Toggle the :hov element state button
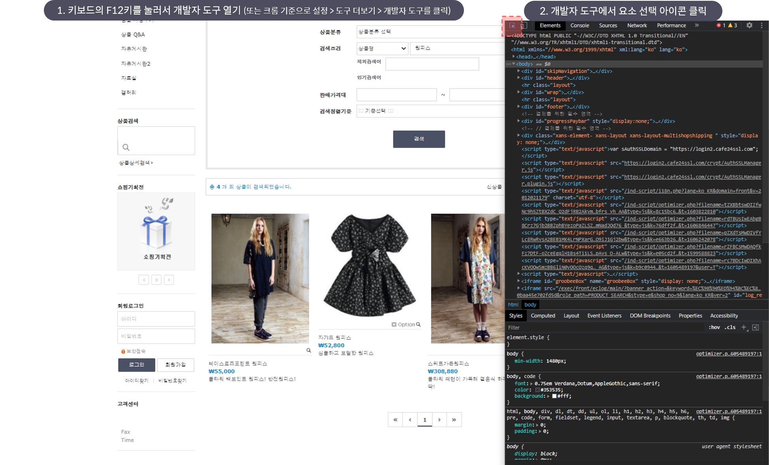Screen dimensions: 769x465 coord(714,327)
